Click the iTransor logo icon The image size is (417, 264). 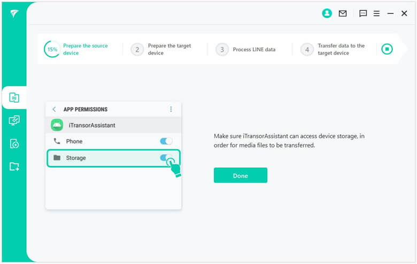pyautogui.click(x=14, y=13)
